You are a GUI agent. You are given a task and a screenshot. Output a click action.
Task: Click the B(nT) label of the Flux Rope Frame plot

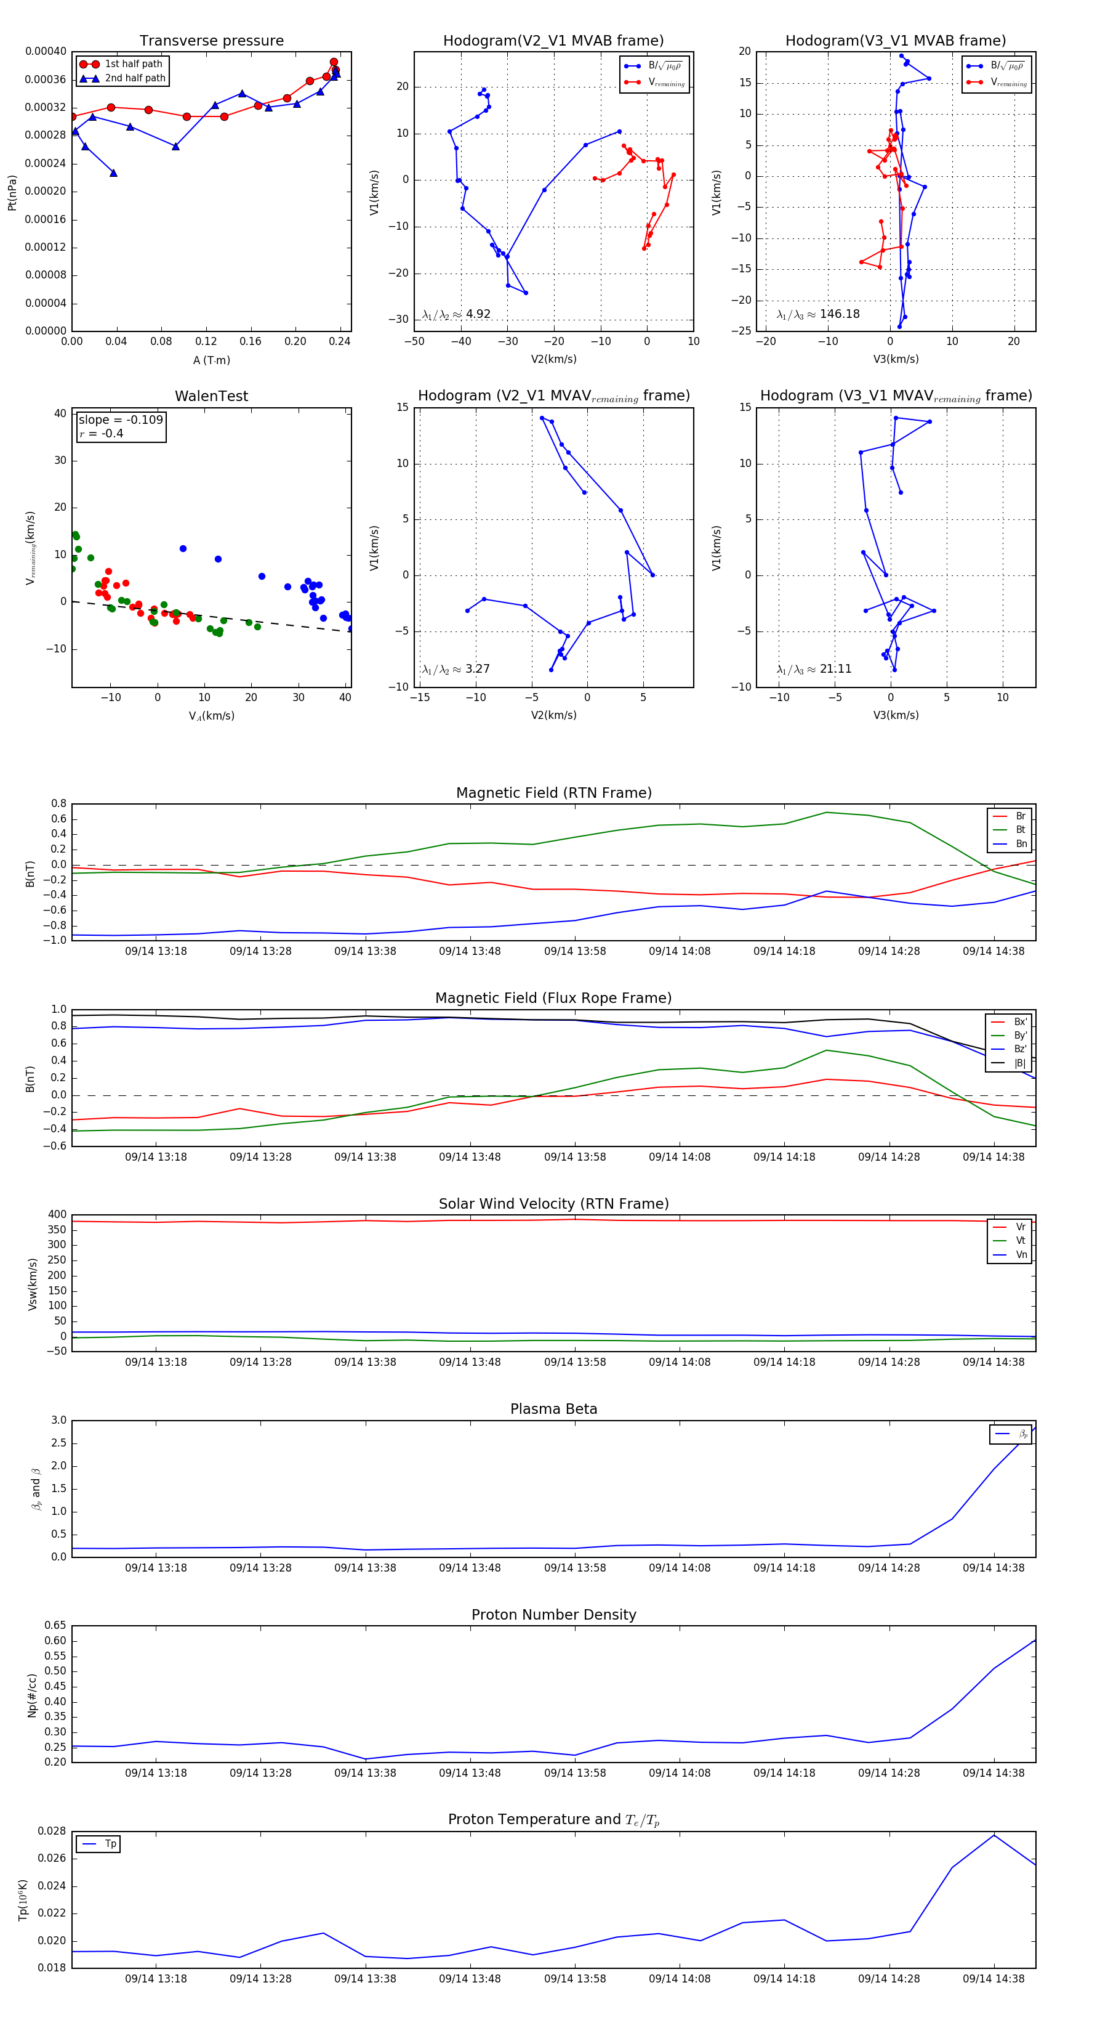(30, 1079)
